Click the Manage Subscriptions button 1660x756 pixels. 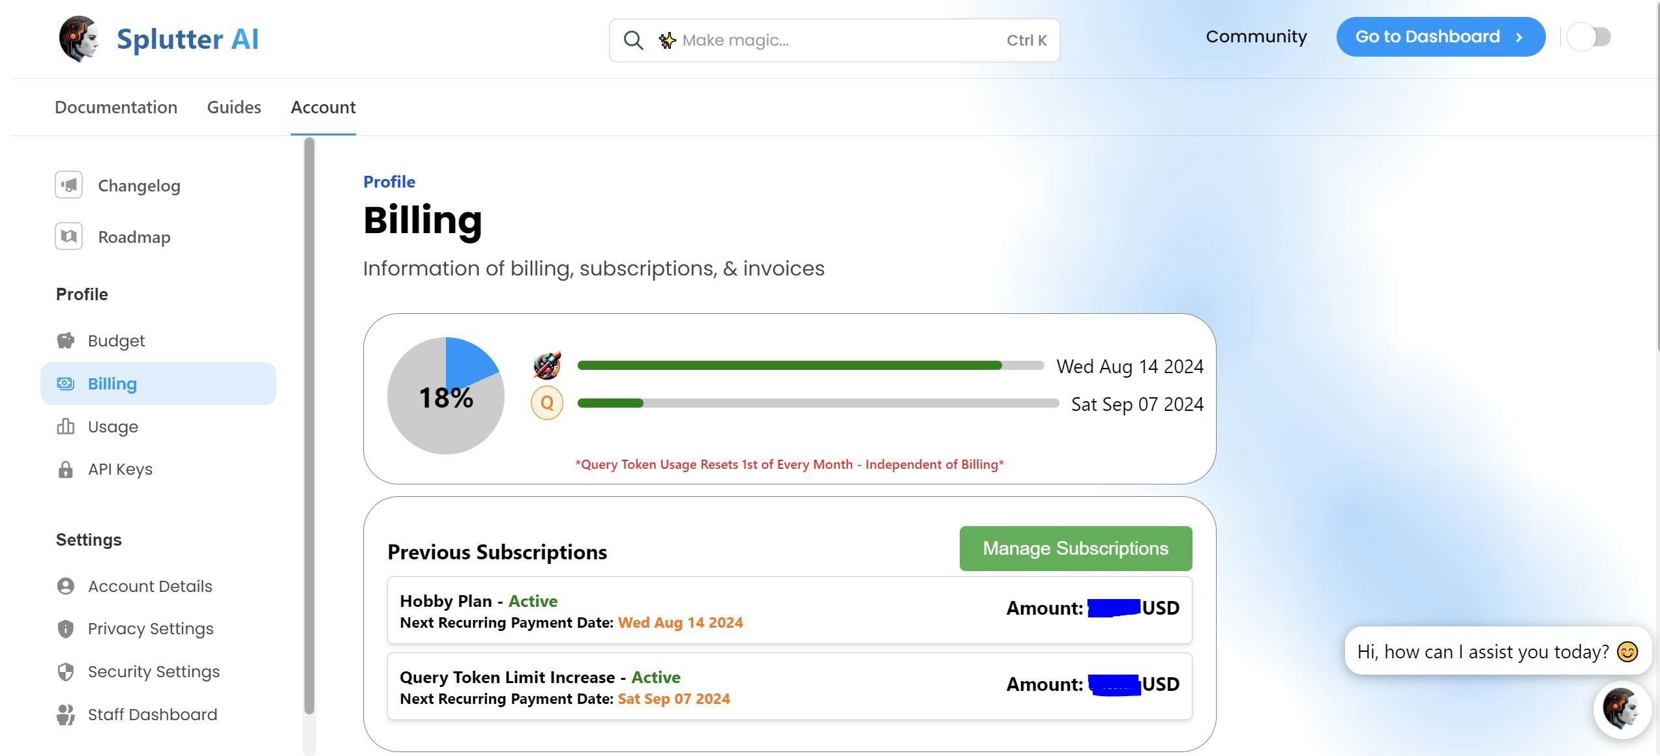click(1076, 548)
